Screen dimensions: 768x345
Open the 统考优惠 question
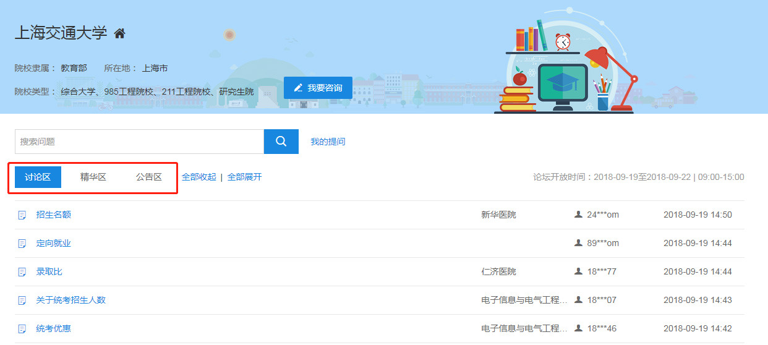[x=54, y=328]
